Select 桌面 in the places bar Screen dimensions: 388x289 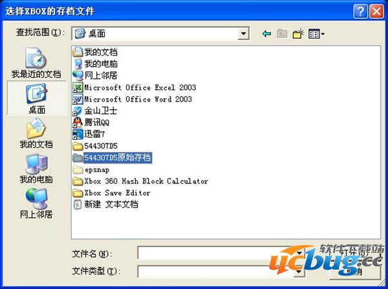point(36,99)
